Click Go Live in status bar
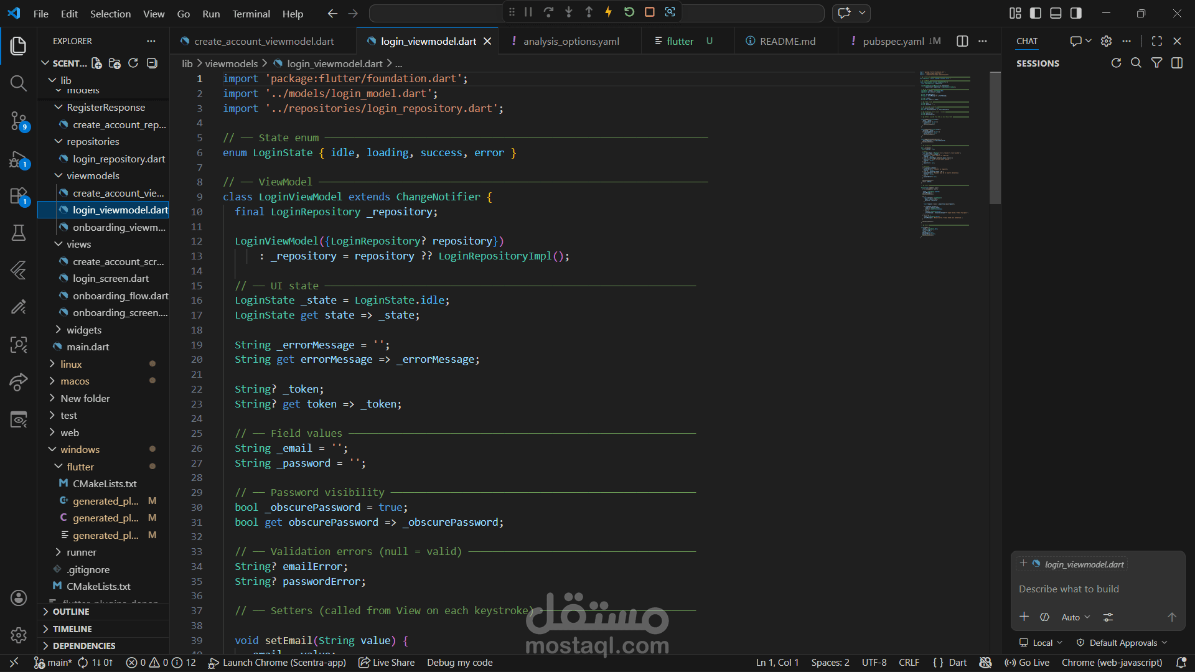Viewport: 1195px width, 672px height. 1028,663
